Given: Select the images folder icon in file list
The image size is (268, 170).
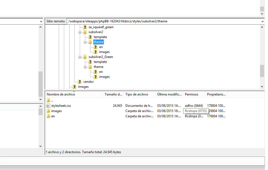Looking at the screenshot, I should pyautogui.click(x=48, y=111).
